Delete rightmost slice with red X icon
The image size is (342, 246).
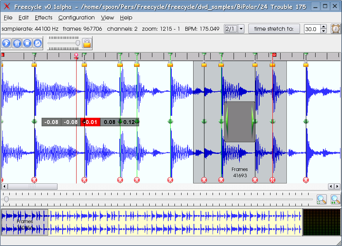pos(306,180)
